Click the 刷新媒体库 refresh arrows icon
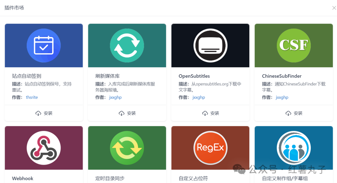This screenshot has height=183, width=337. tap(127, 45)
